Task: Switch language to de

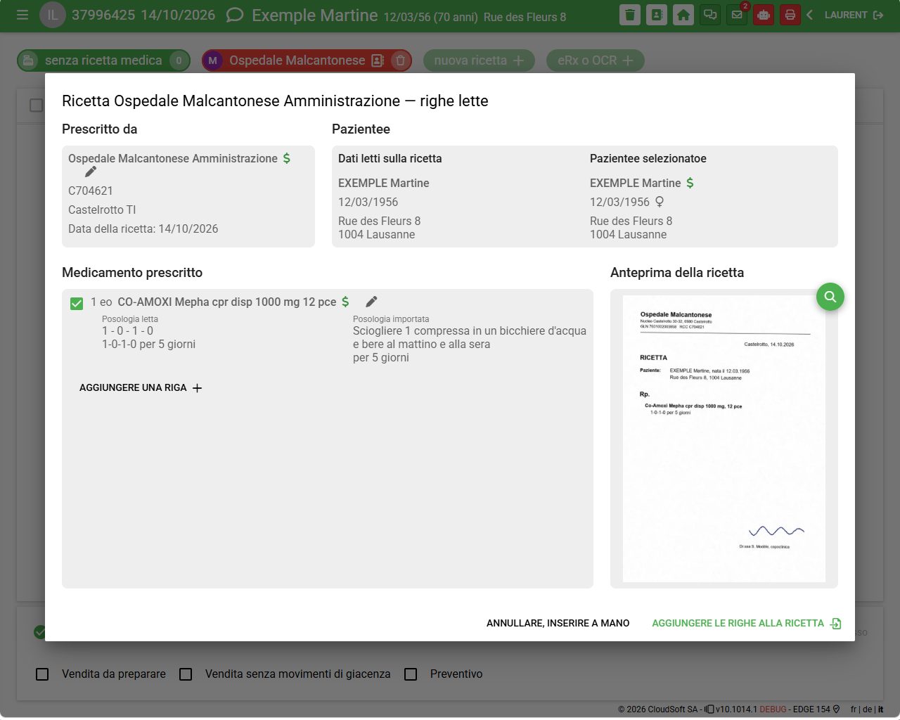Action: click(867, 709)
